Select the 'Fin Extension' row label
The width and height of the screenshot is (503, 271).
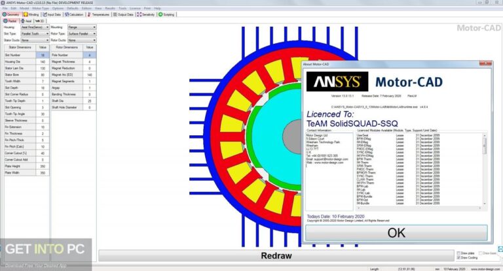20,127
